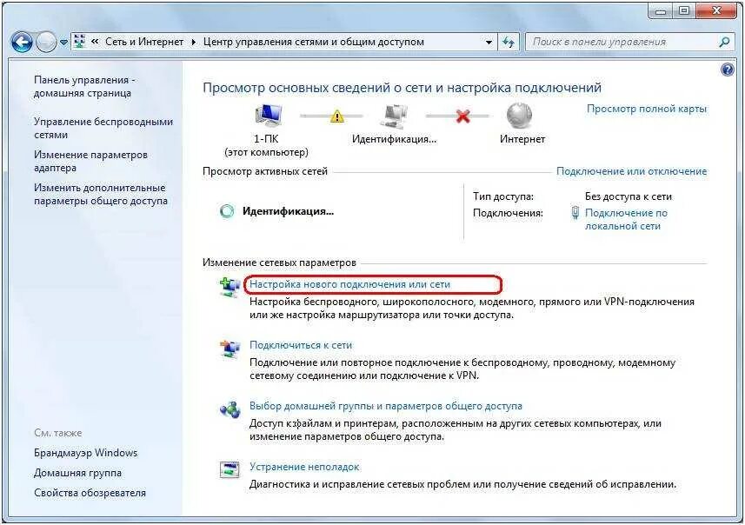Click the yellow warning triangle on network line

pyautogui.click(x=337, y=116)
